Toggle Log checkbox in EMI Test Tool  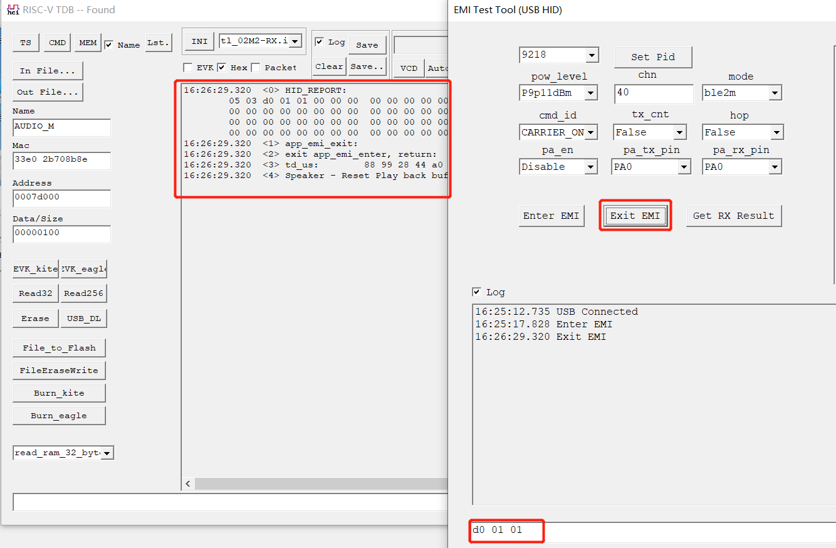477,292
